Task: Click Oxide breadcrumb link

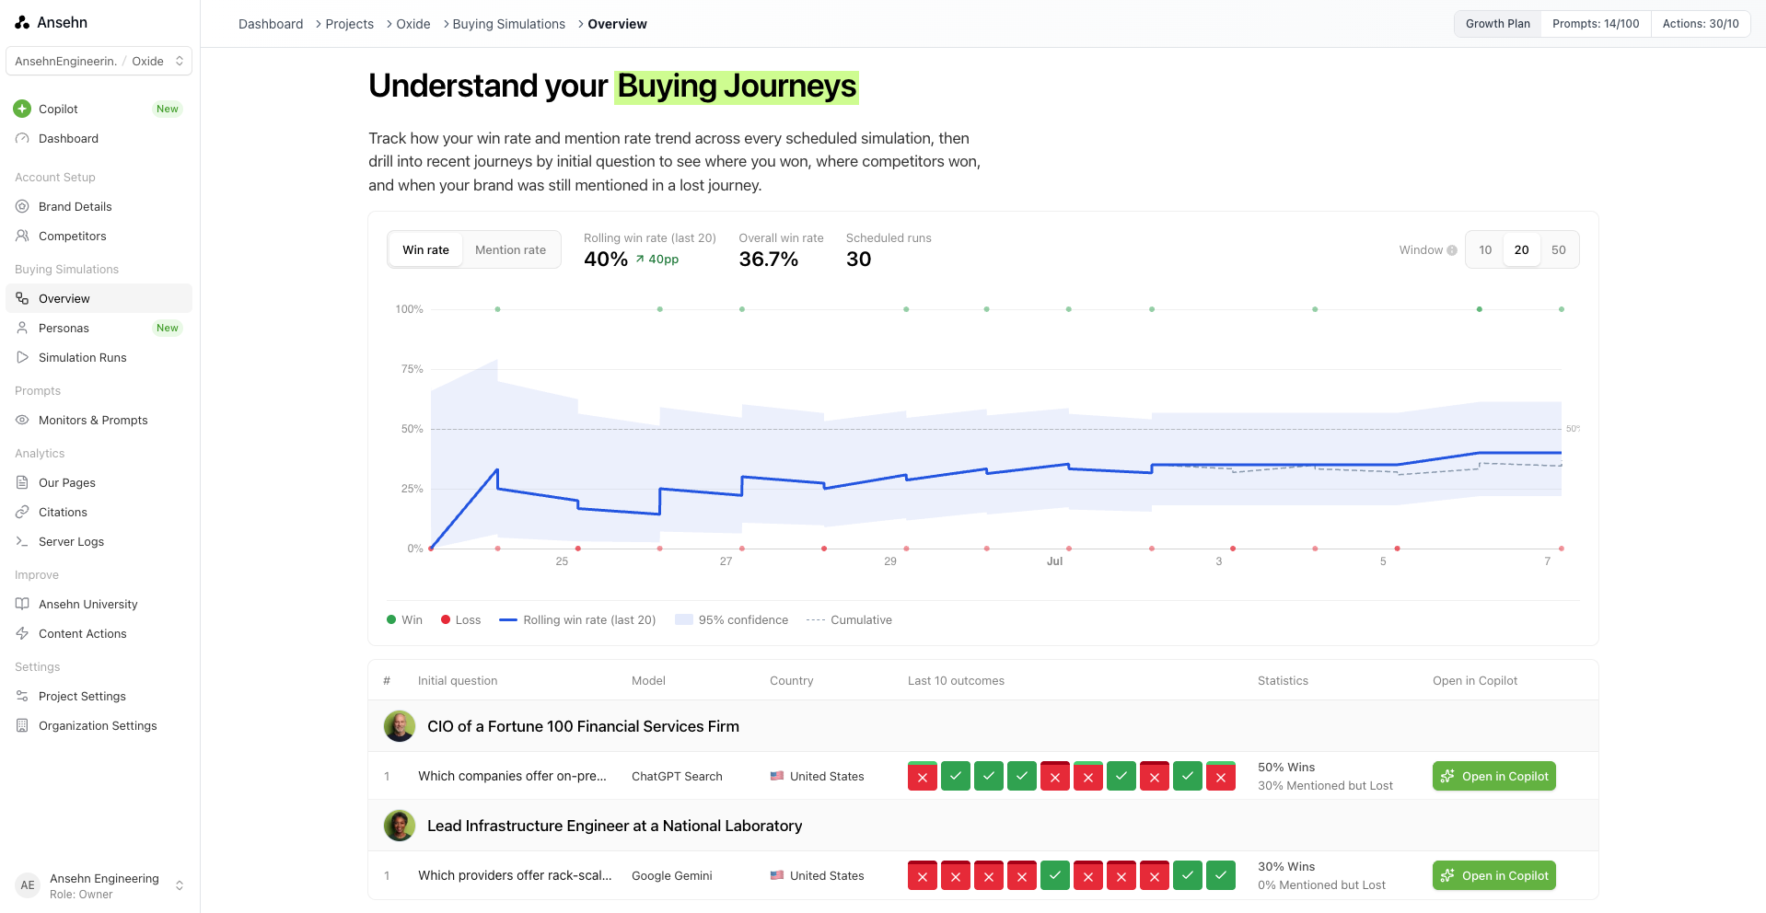Action: tap(413, 24)
